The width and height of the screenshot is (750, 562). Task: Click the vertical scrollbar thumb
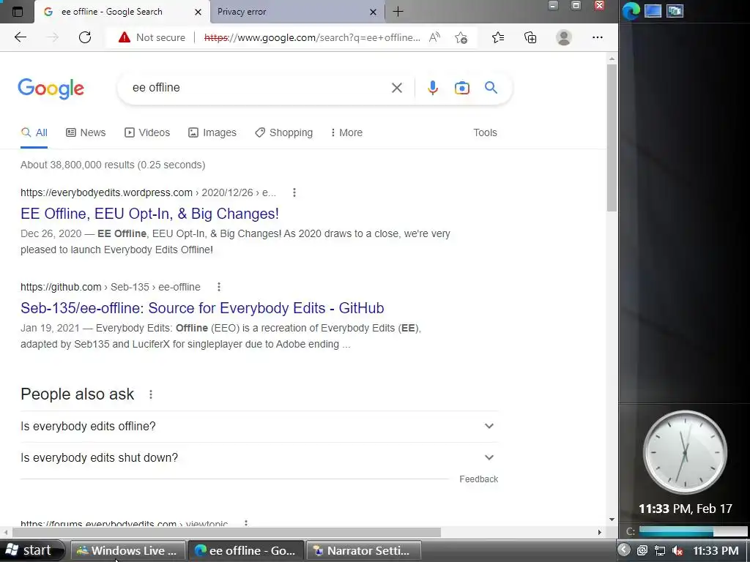612,138
